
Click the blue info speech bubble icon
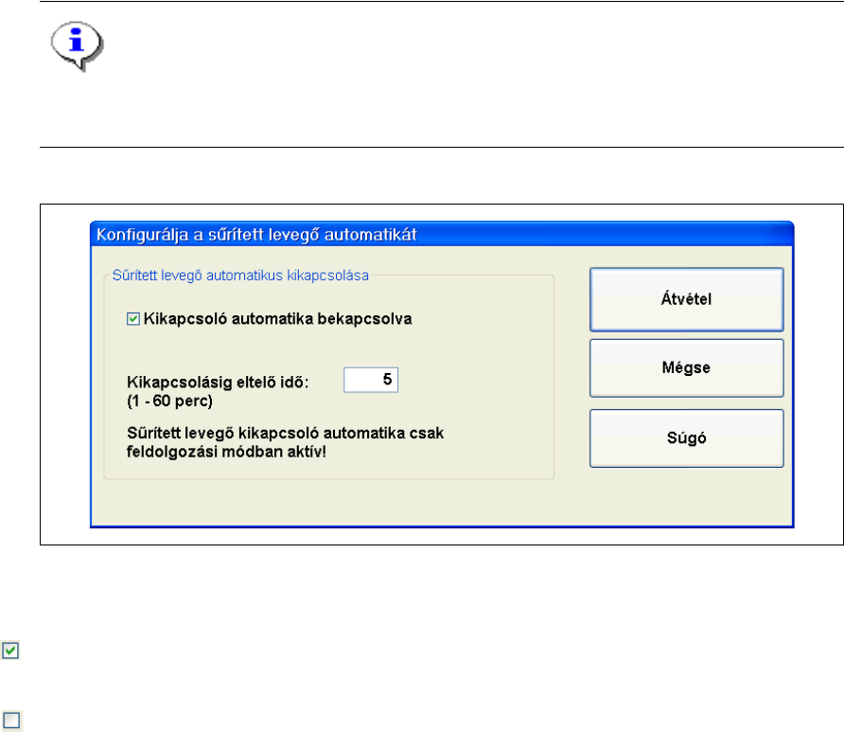tap(77, 45)
